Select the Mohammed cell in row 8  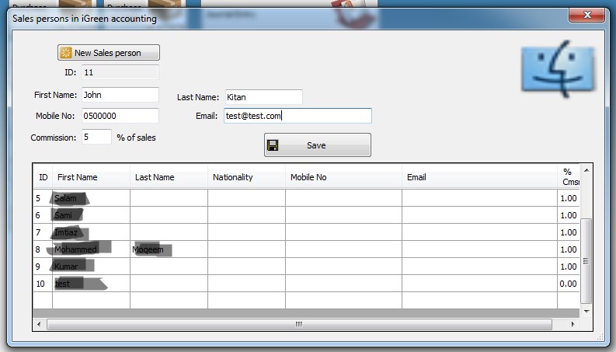click(x=91, y=249)
